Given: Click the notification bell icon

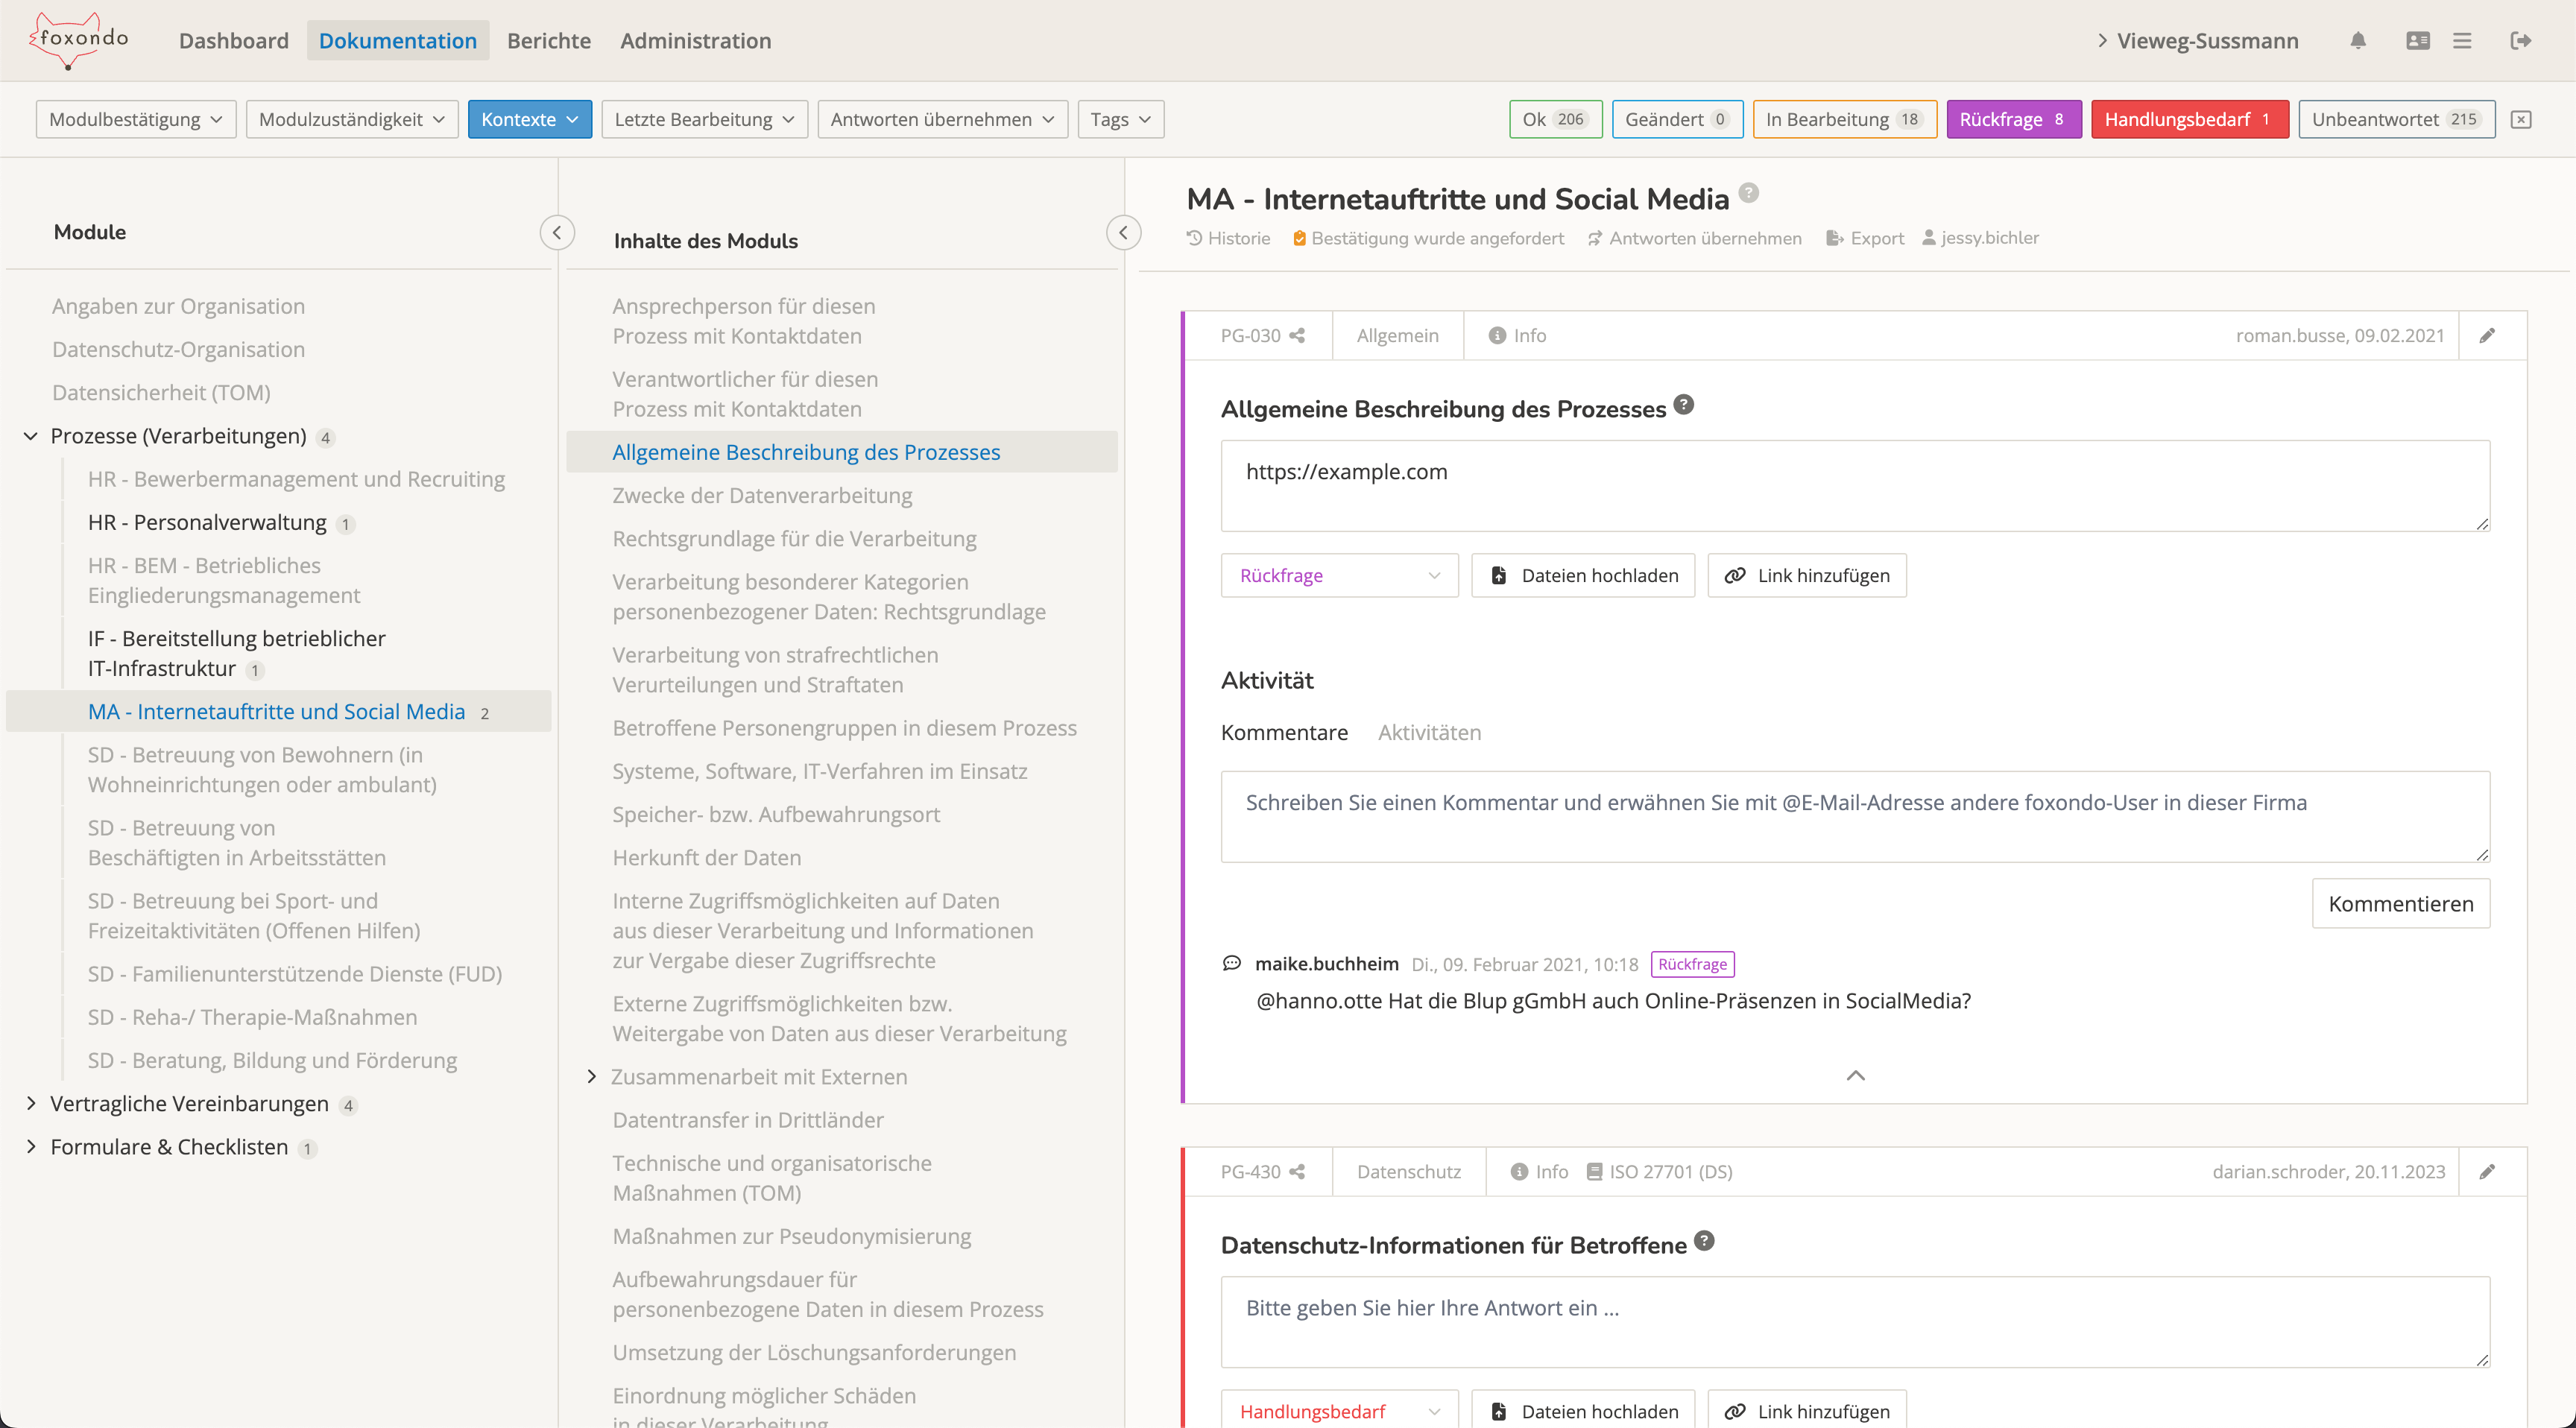Looking at the screenshot, I should coord(2358,41).
